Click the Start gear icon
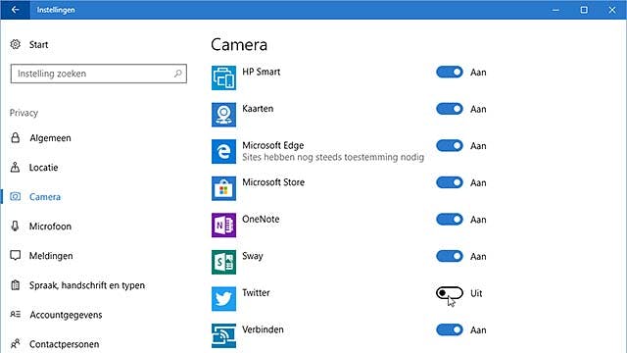Image resolution: width=627 pixels, height=353 pixels. (x=16, y=44)
